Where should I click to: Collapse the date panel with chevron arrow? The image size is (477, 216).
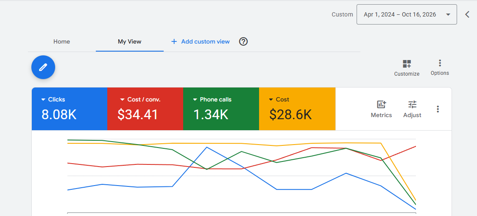click(468, 14)
